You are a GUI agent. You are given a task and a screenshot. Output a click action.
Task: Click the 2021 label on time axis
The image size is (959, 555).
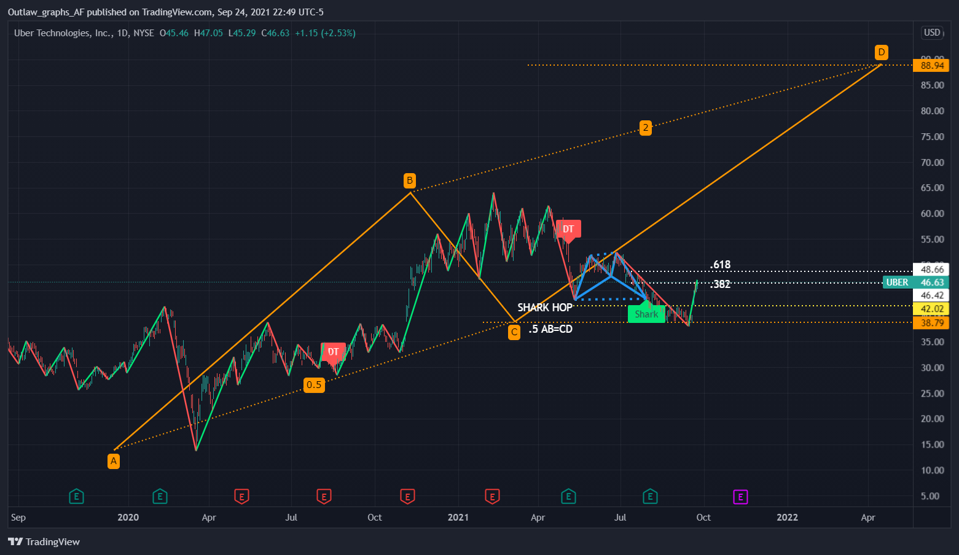458,518
